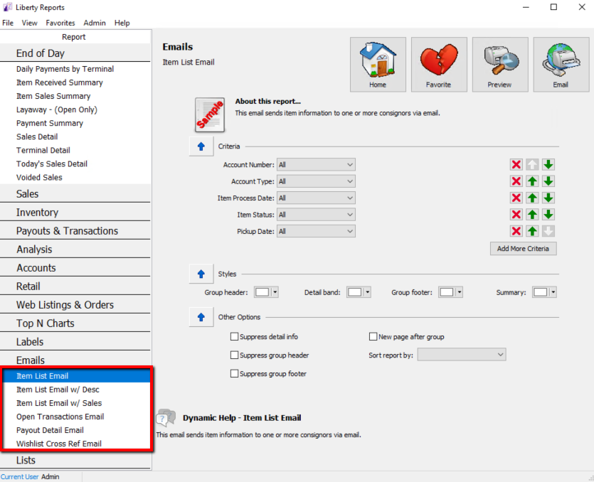Image resolution: width=594 pixels, height=482 pixels.
Task: Enable New page after group checkbox
Action: [x=373, y=336]
